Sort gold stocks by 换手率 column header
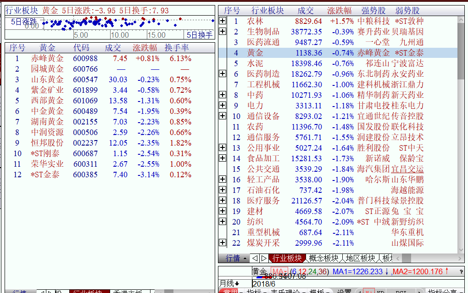The image size is (468, 293). [177, 48]
